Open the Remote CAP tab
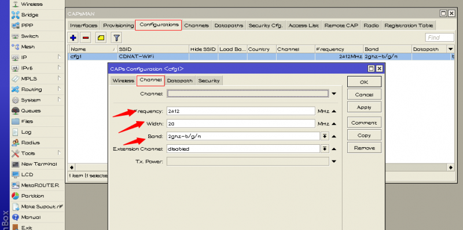Image resolution: width=463 pixels, height=230 pixels. [x=341, y=25]
